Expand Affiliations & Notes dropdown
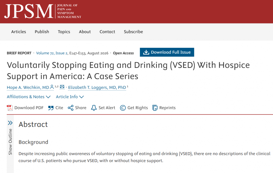273x173 pixels. click(x=29, y=97)
